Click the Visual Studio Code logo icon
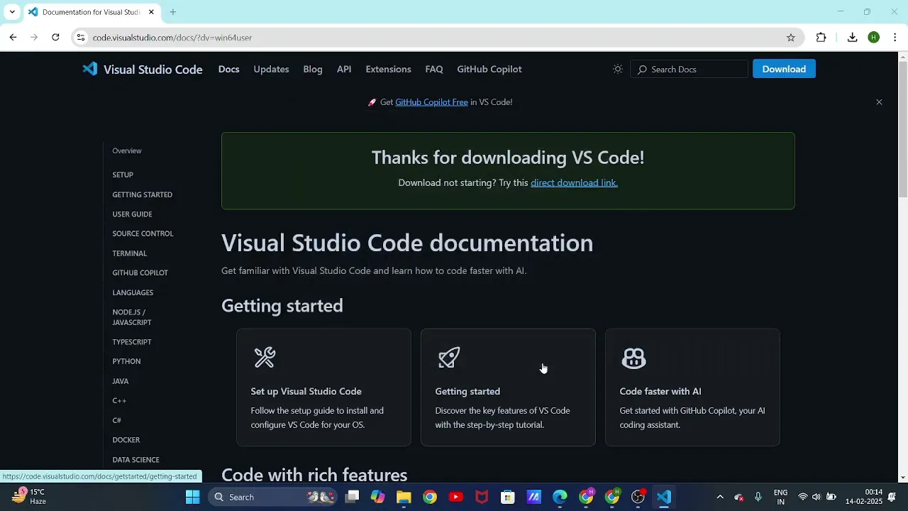 pyautogui.click(x=89, y=69)
